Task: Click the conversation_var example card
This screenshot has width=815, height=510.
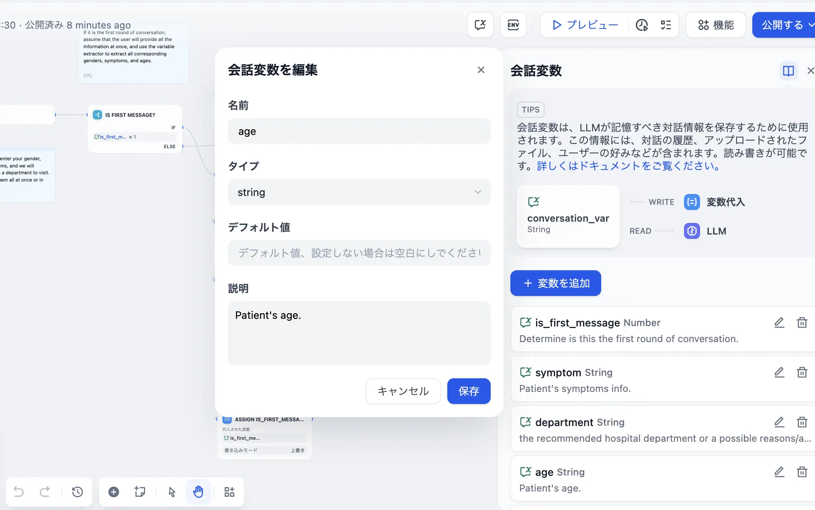Action: click(568, 216)
